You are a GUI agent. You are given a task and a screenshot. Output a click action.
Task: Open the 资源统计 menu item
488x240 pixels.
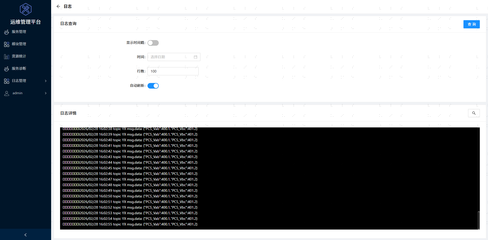click(19, 56)
